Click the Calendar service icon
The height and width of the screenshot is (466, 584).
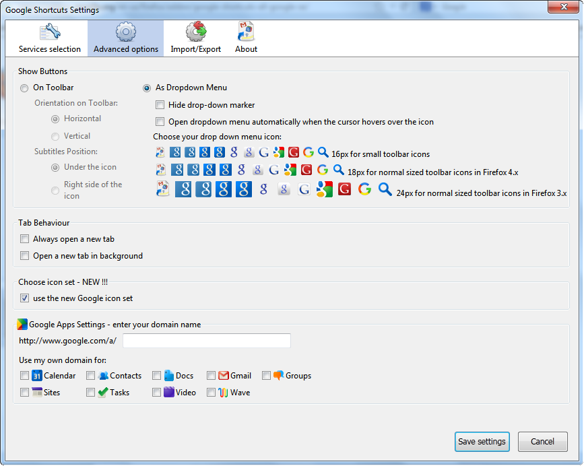coord(37,376)
